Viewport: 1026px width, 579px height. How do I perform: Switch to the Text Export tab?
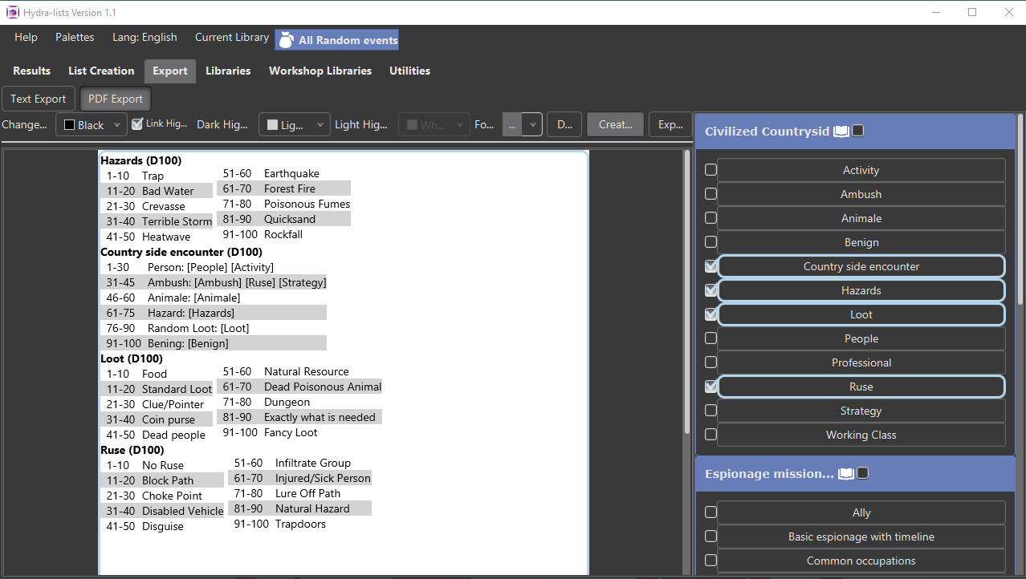point(38,98)
